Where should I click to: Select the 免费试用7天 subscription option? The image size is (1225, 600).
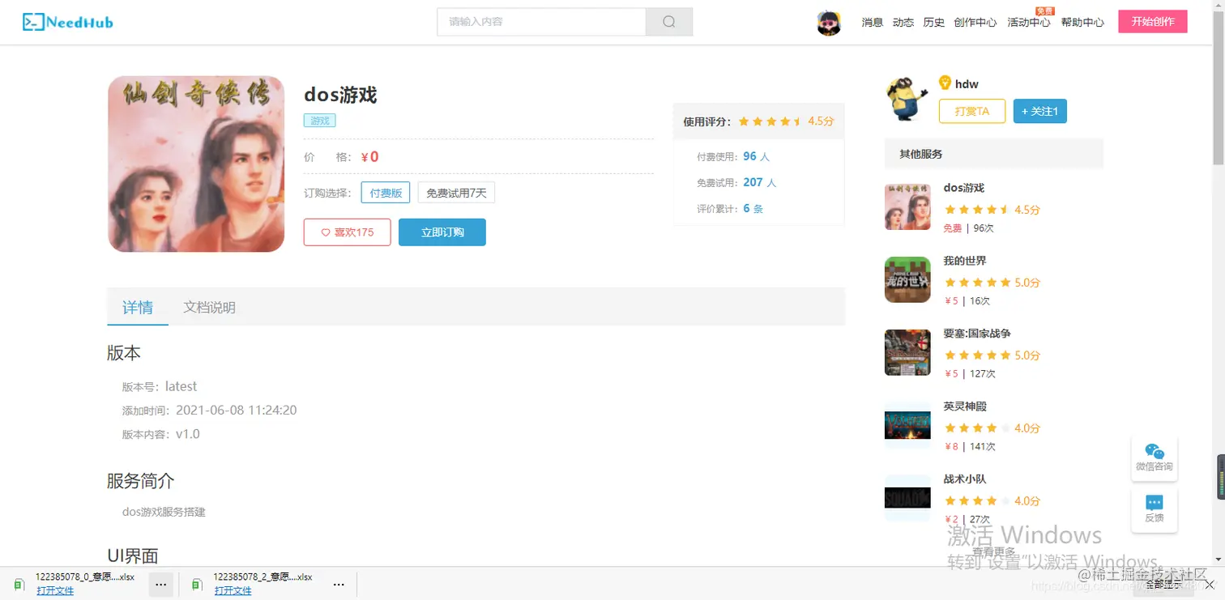pos(456,193)
